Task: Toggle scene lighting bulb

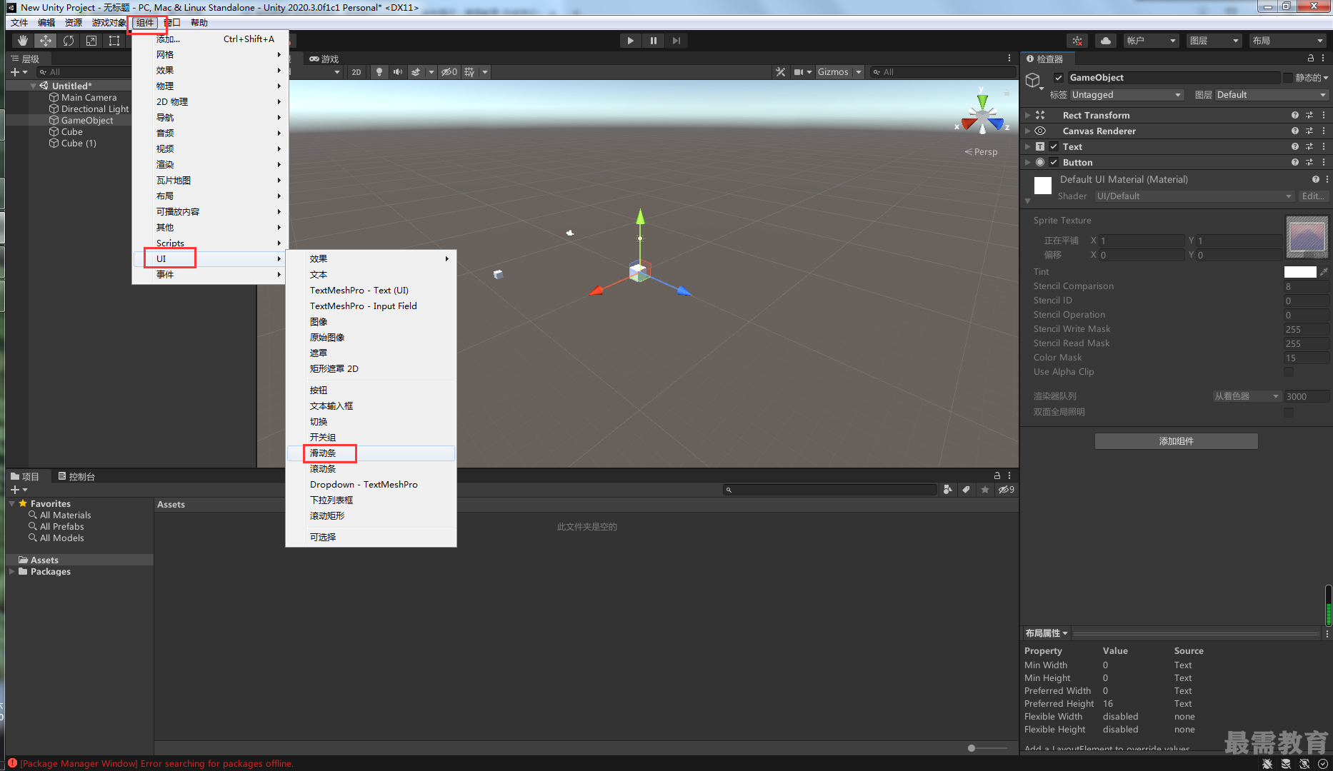Action: coord(379,72)
